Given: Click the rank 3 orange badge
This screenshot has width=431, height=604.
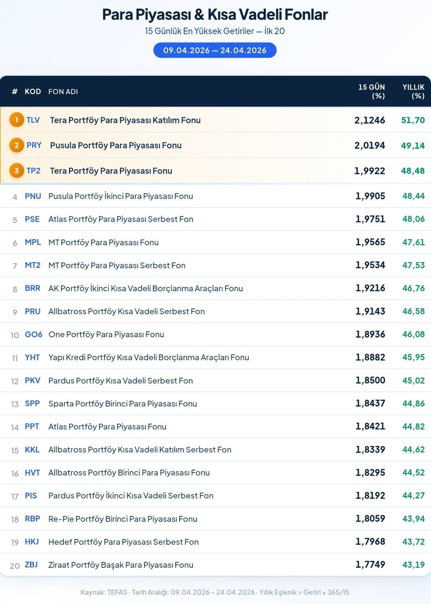Looking at the screenshot, I should point(17,171).
